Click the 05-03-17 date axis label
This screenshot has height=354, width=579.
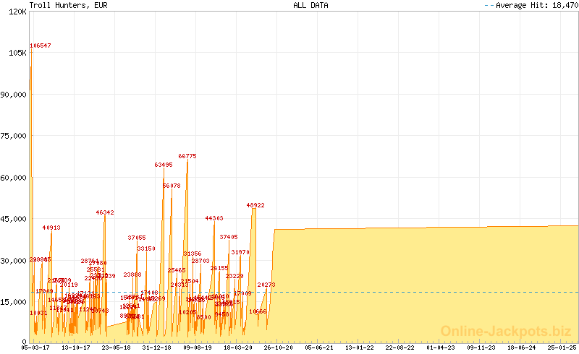(x=35, y=347)
